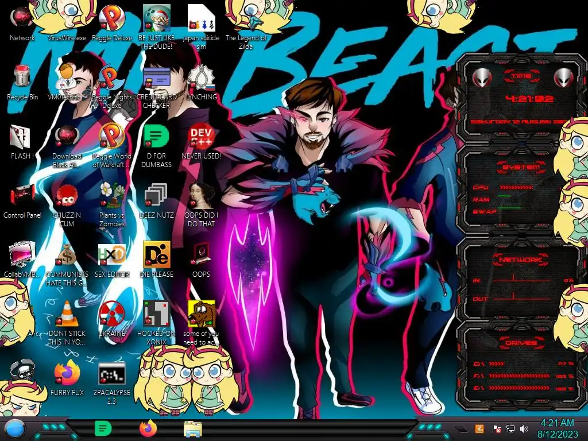Click the Start orb button
This screenshot has width=588, height=441.
click(14, 428)
